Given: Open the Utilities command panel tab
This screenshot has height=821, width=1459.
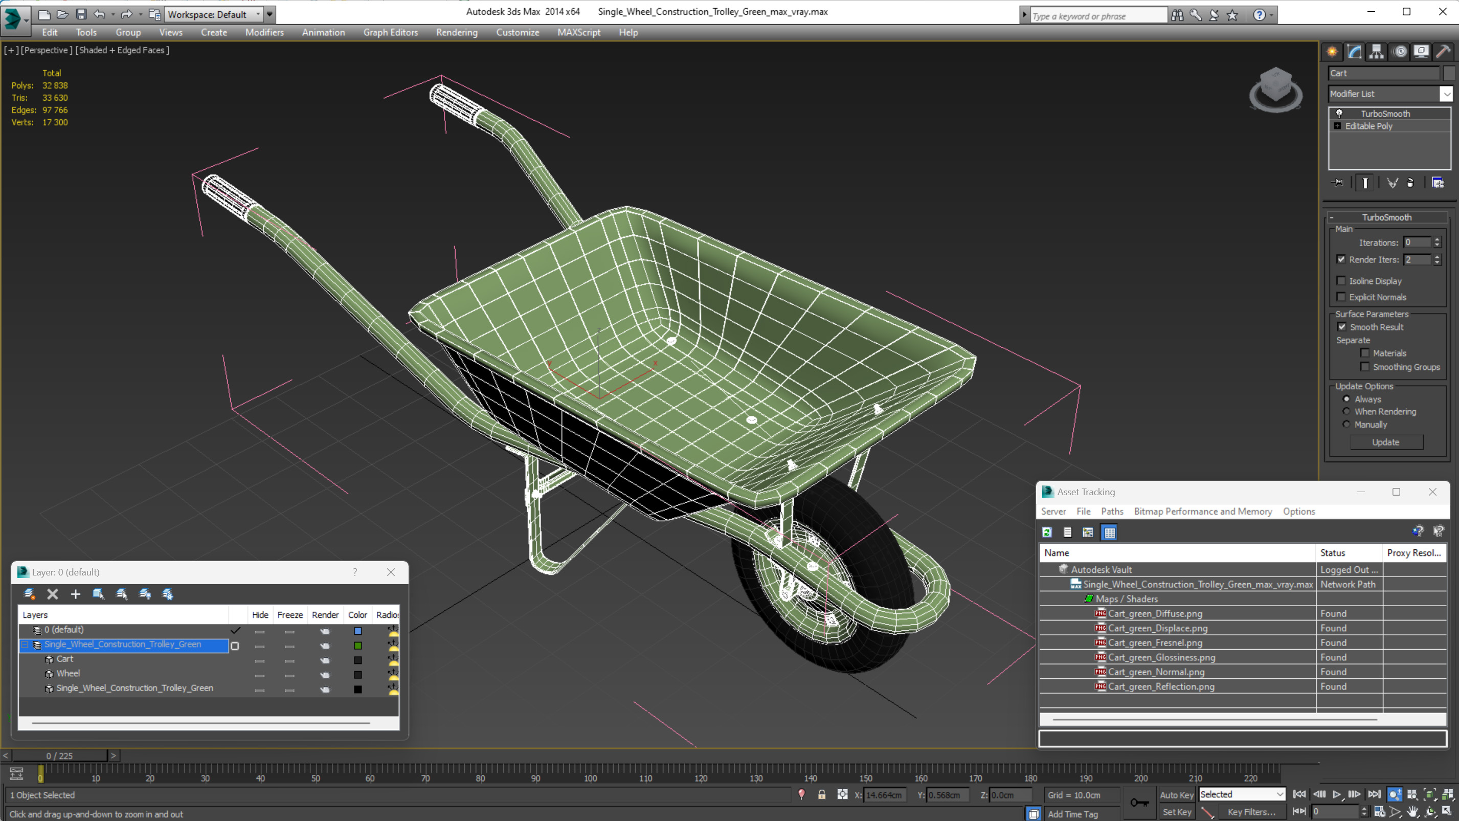Looking at the screenshot, I should pyautogui.click(x=1443, y=52).
